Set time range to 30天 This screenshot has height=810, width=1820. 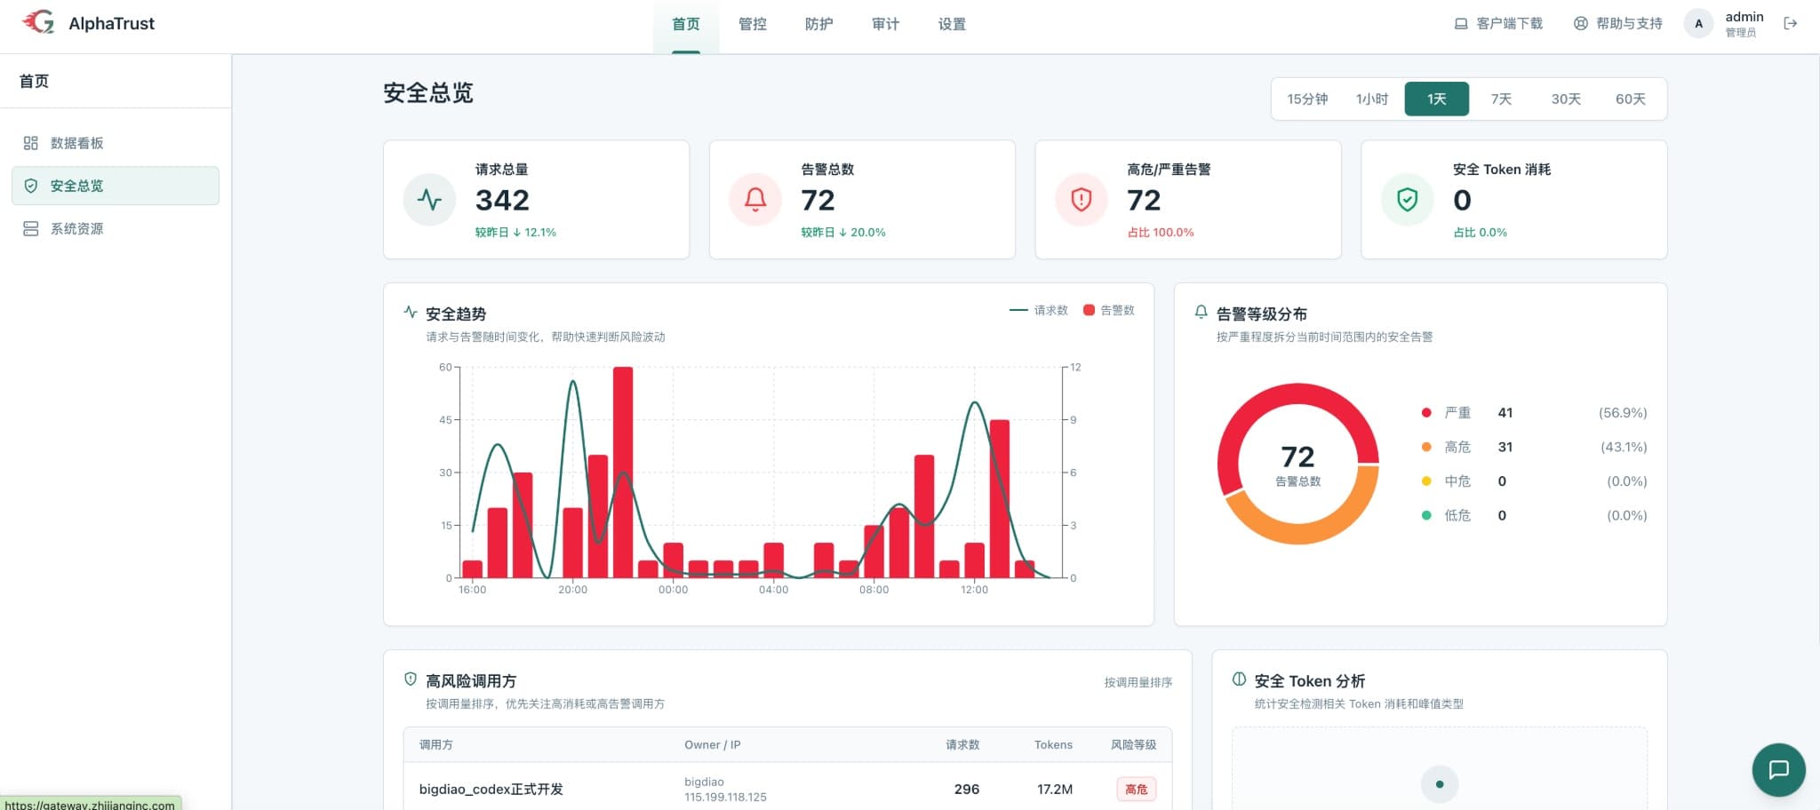tap(1566, 99)
